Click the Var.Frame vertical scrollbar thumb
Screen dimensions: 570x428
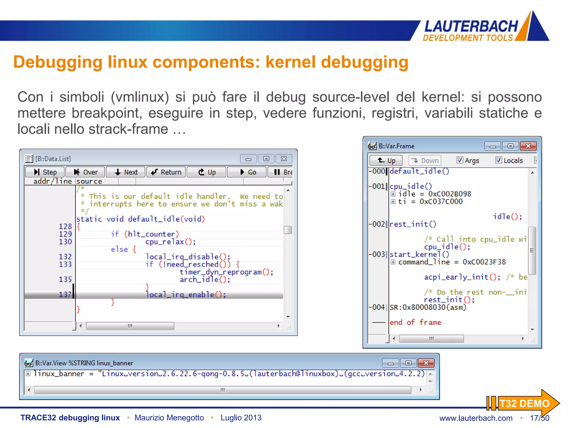(x=532, y=251)
